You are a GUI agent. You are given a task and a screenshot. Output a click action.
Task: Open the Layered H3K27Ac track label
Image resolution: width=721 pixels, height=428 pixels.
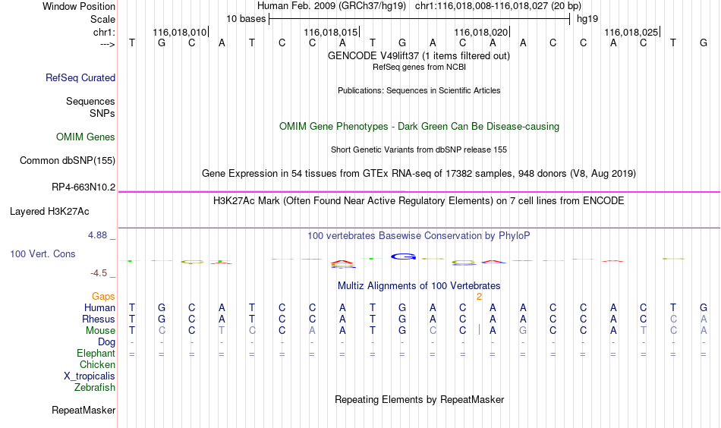[x=49, y=212]
